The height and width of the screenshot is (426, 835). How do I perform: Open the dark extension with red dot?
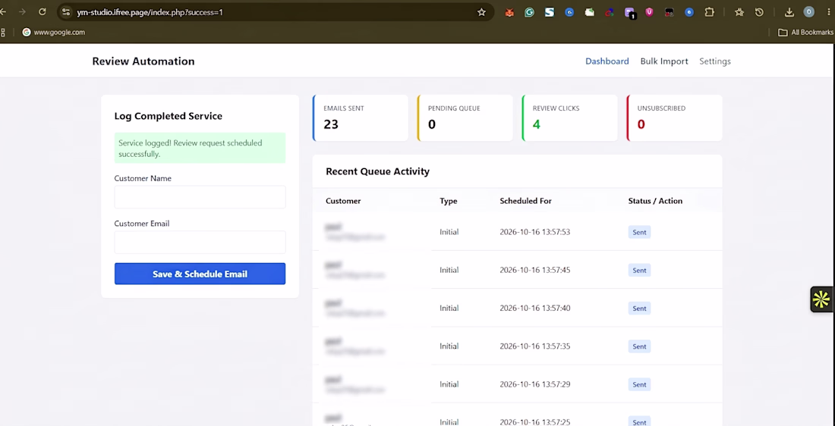coord(670,12)
